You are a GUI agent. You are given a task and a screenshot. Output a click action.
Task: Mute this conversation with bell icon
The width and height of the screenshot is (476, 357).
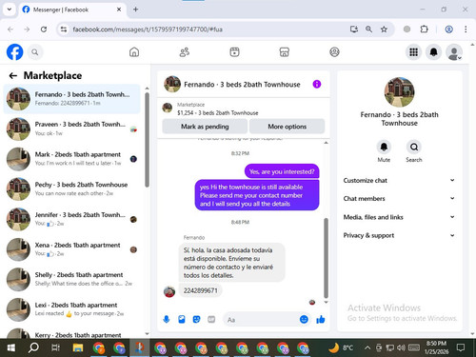click(x=384, y=147)
